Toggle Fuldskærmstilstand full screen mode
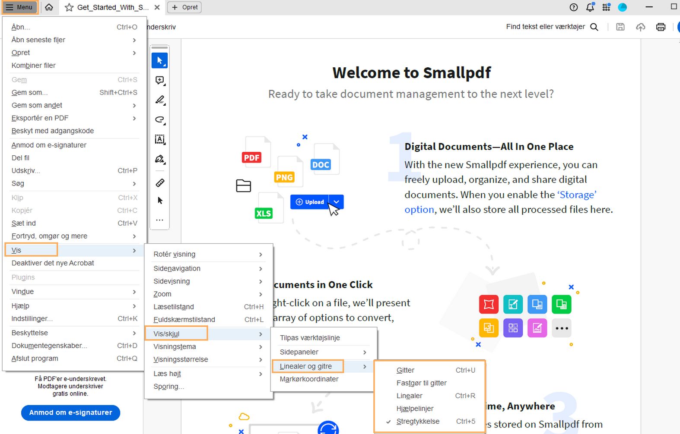Image resolution: width=680 pixels, height=434 pixels. coord(209,320)
